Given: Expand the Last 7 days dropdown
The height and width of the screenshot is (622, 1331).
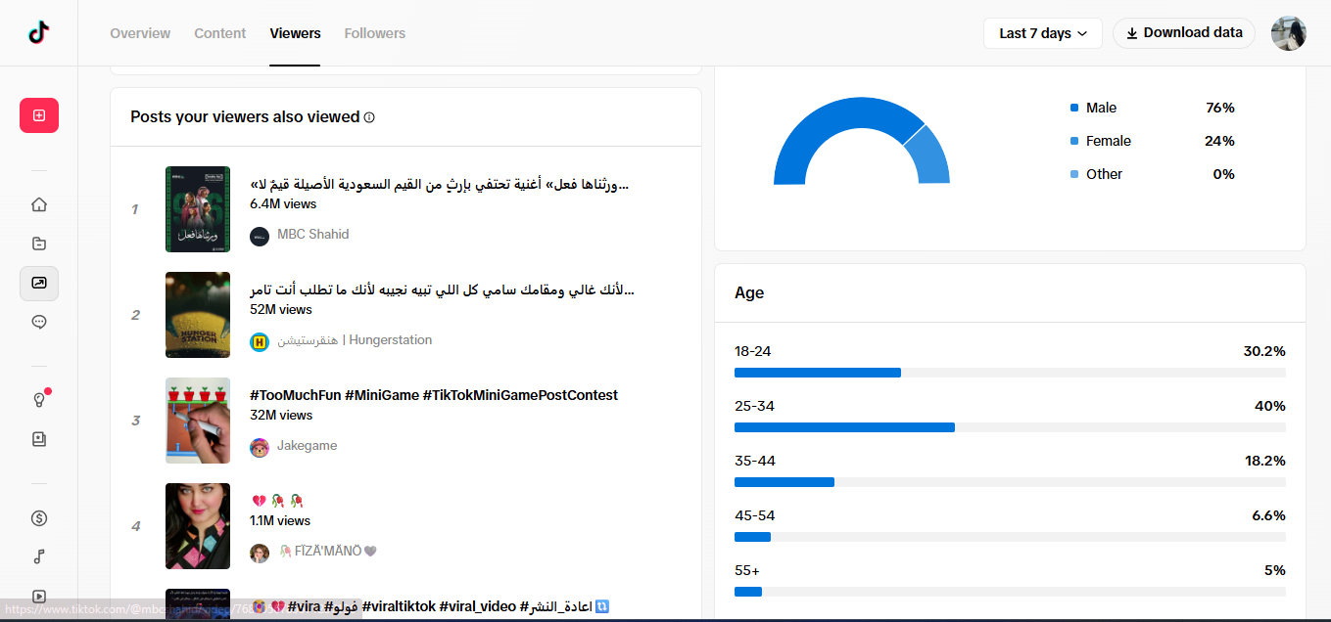Looking at the screenshot, I should [x=1043, y=33].
